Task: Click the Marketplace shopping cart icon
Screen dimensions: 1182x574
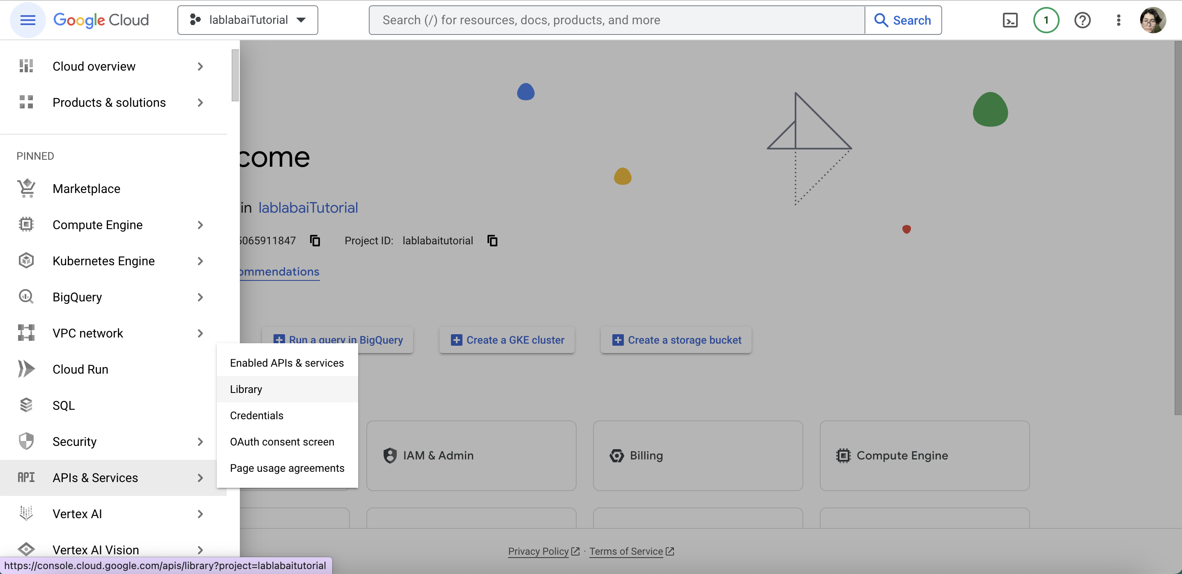Action: 26,188
